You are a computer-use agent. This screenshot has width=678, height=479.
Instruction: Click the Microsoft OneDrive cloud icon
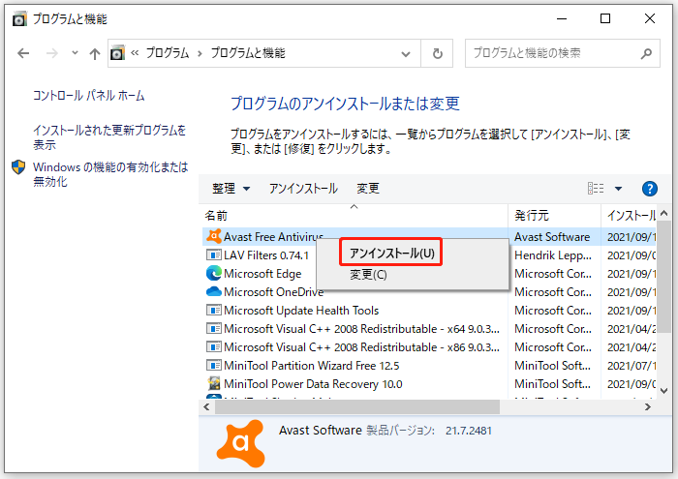pyautogui.click(x=214, y=292)
